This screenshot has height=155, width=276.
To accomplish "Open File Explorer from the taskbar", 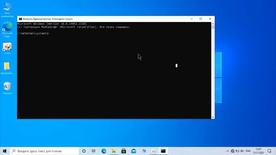I will 114,151.
